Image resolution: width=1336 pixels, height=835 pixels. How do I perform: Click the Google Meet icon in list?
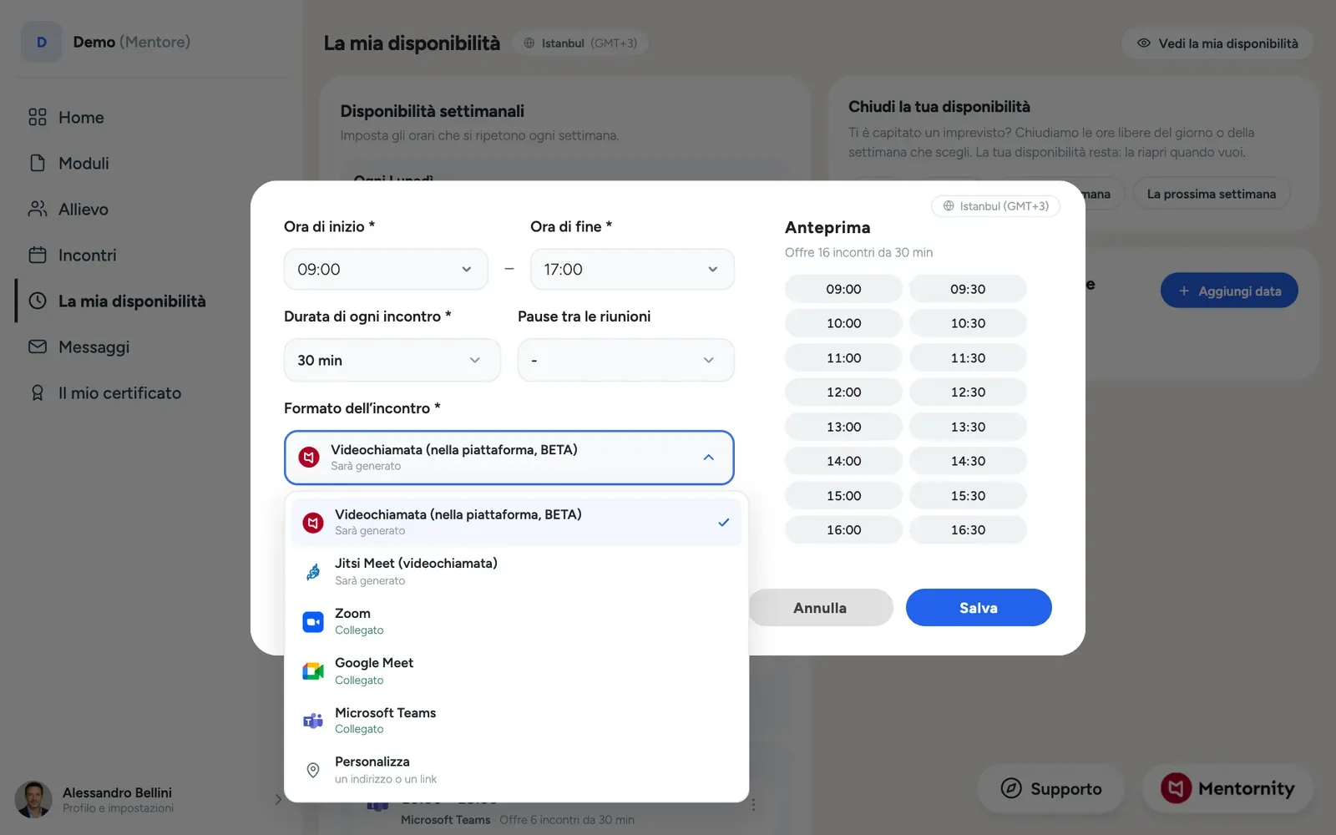[x=313, y=671]
